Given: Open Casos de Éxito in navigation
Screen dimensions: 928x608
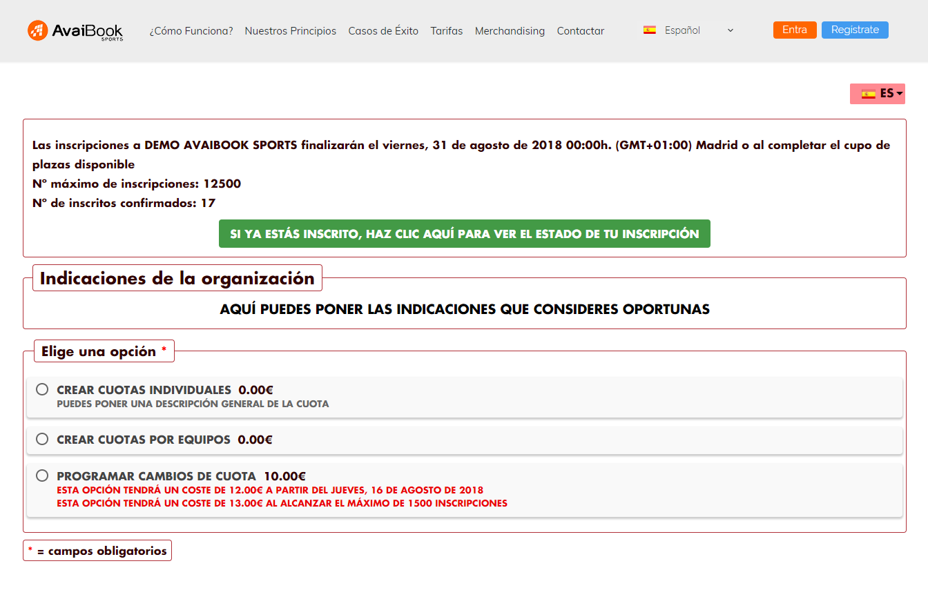Looking at the screenshot, I should click(383, 31).
